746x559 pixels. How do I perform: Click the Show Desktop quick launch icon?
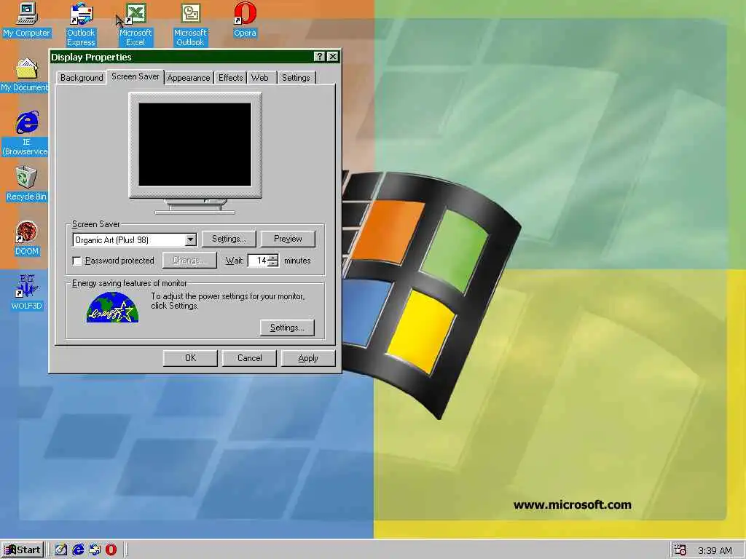coord(61,550)
